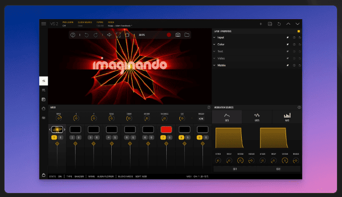
Task: Click the Tempo value field
Action: click(x=100, y=26)
